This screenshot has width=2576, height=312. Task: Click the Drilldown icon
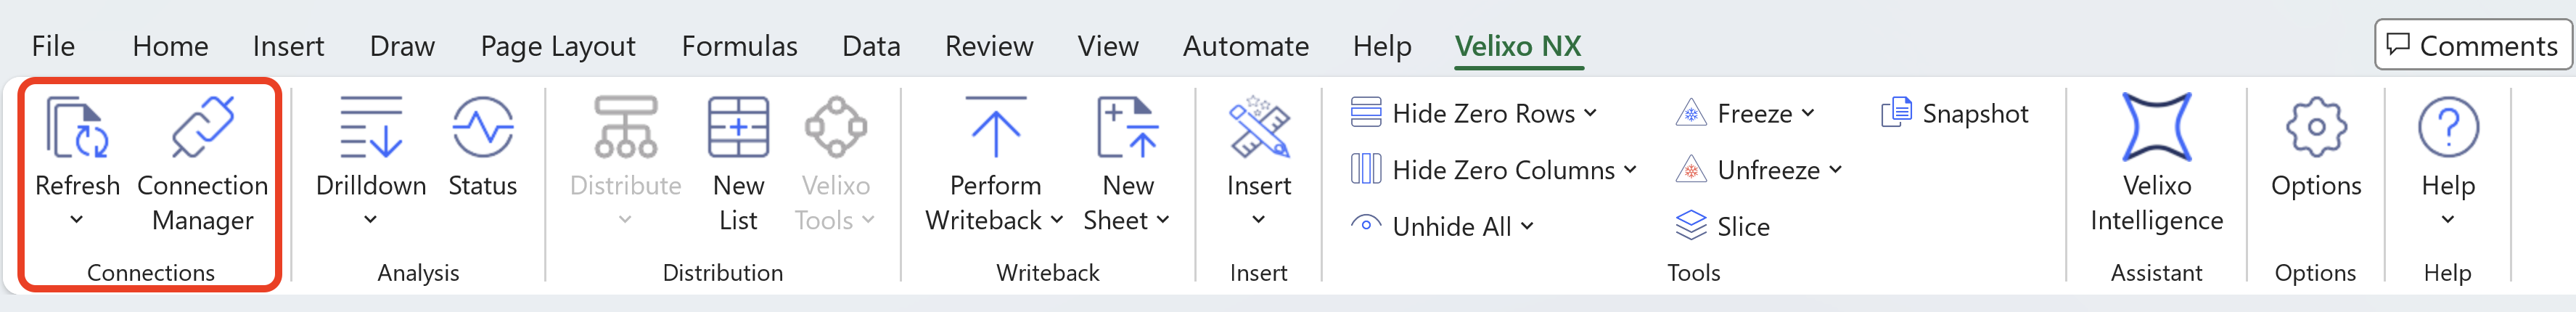pyautogui.click(x=370, y=129)
